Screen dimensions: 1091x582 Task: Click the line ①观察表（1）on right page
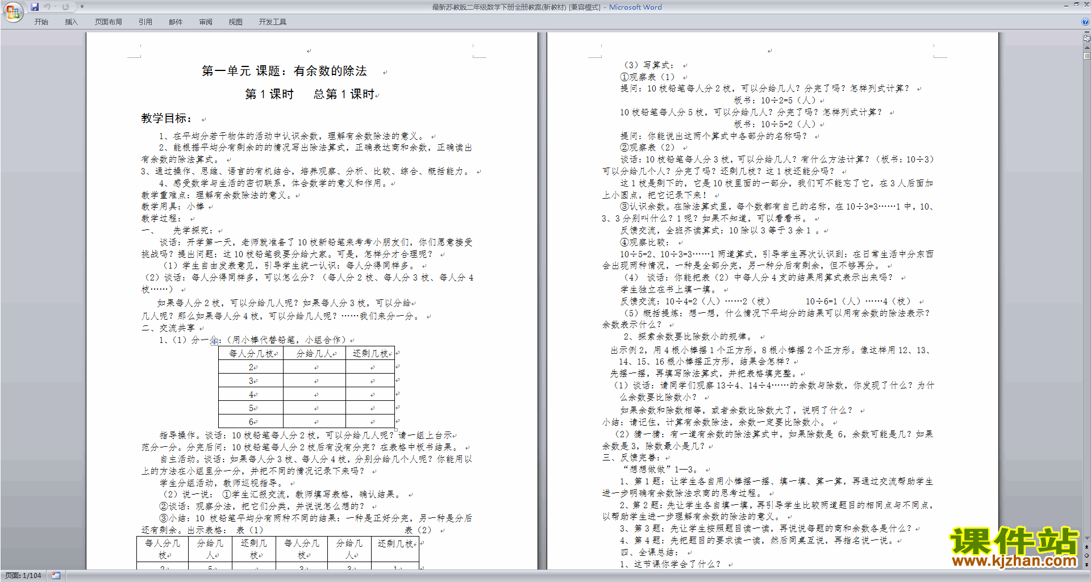647,77
